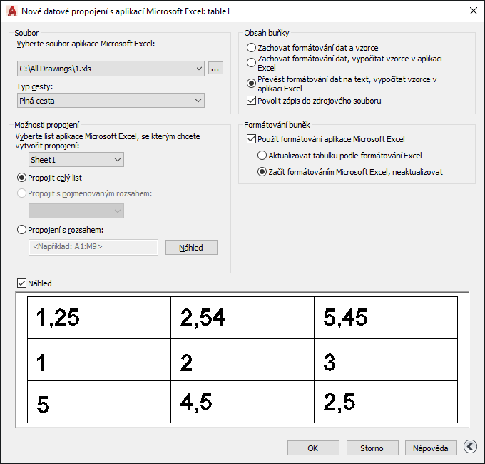Click the Typ cesty label
The width and height of the screenshot is (485, 464).
[x=35, y=86]
